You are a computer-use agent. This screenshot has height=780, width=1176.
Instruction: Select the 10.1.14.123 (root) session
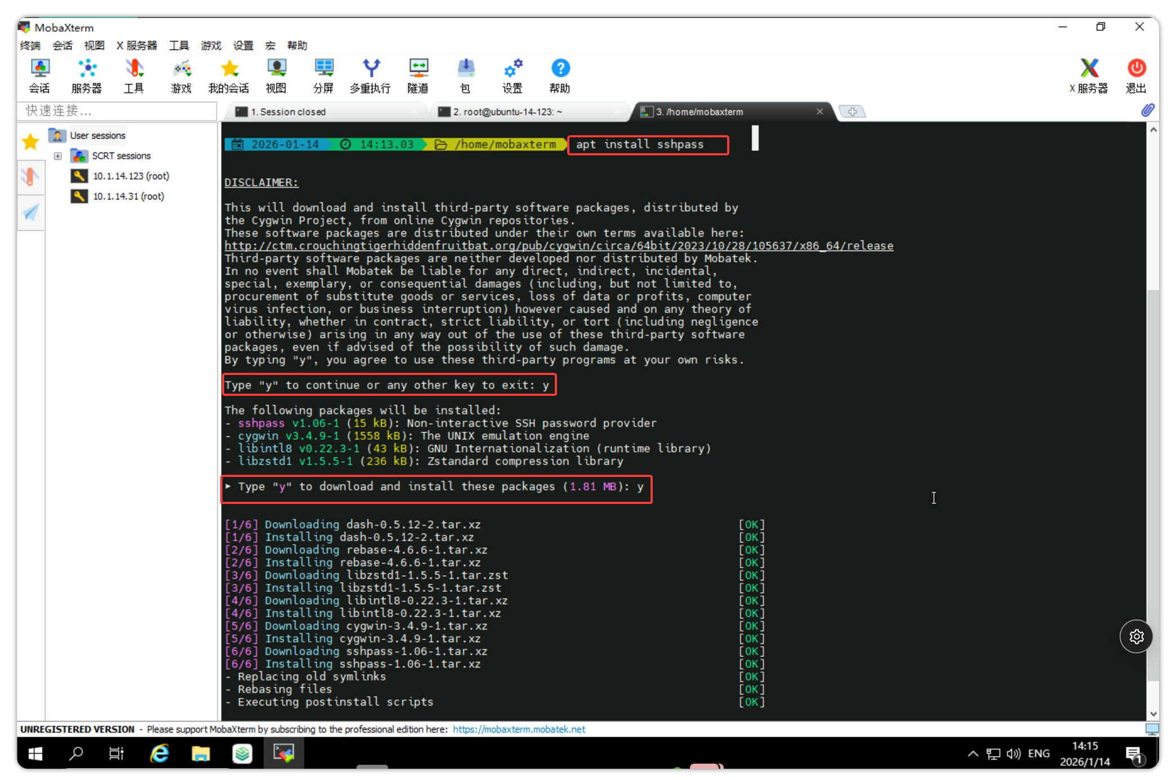coord(131,176)
